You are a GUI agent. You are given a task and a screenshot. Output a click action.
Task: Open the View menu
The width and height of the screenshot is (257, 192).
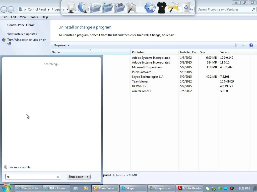point(23,17)
